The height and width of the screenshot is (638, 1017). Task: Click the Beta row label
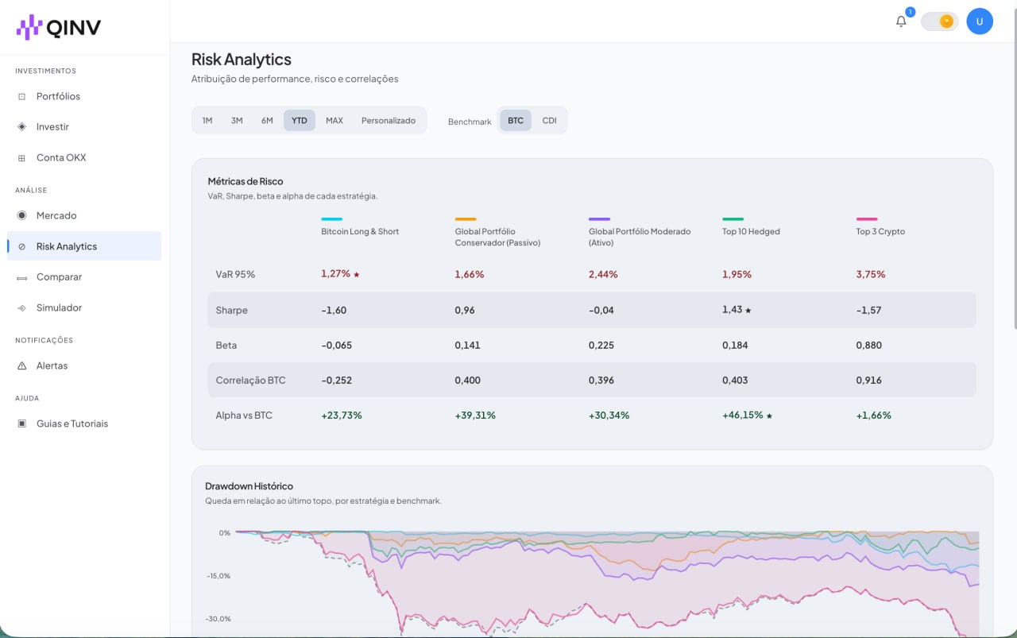226,345
